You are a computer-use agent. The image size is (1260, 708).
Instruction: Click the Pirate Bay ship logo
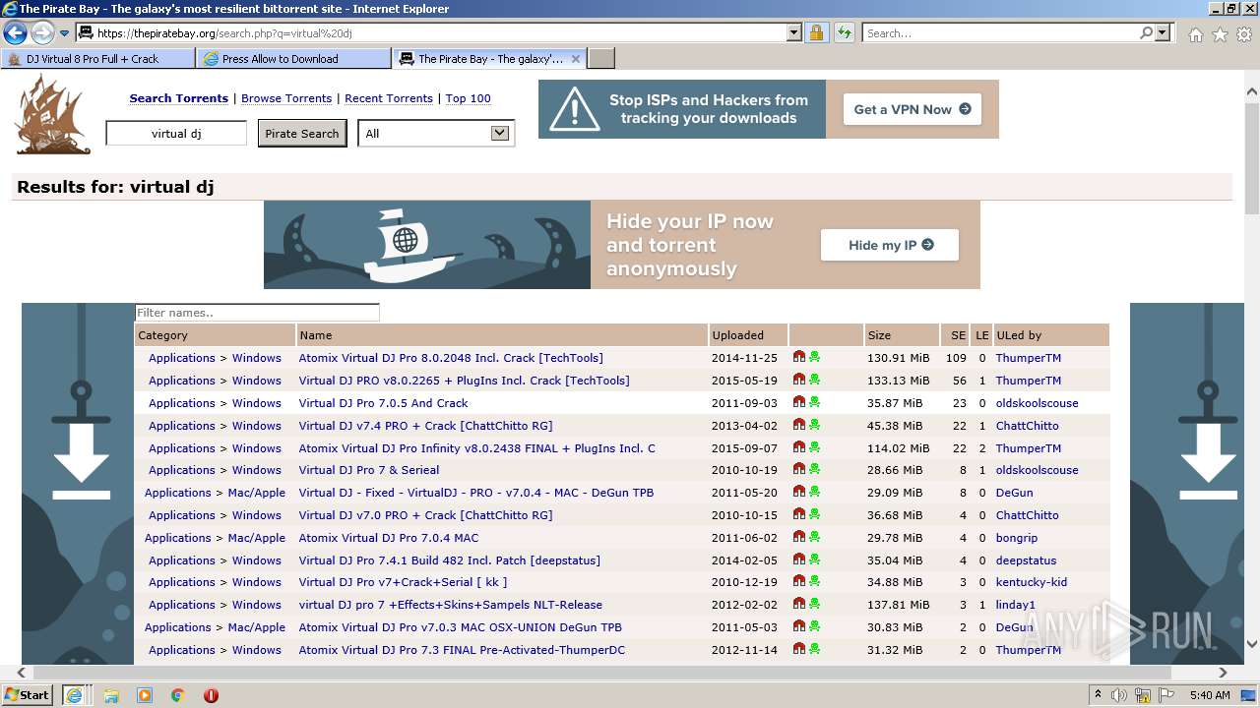pos(52,115)
